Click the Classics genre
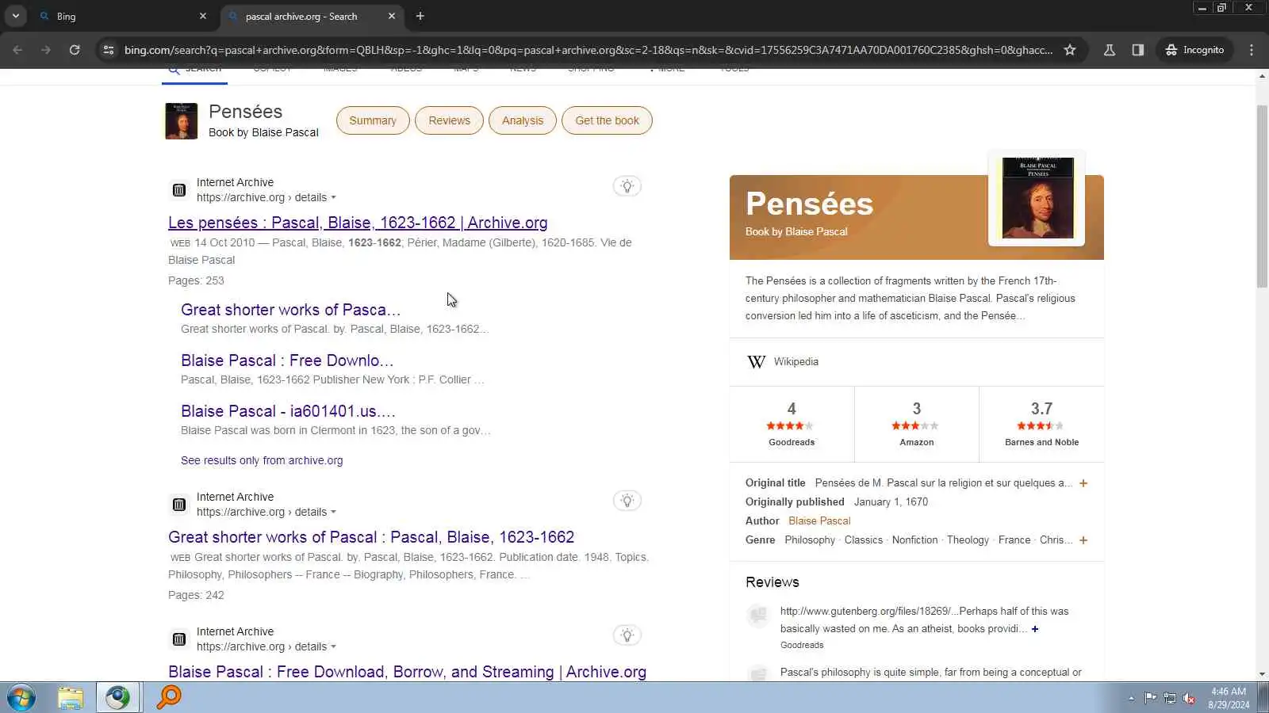 864,540
